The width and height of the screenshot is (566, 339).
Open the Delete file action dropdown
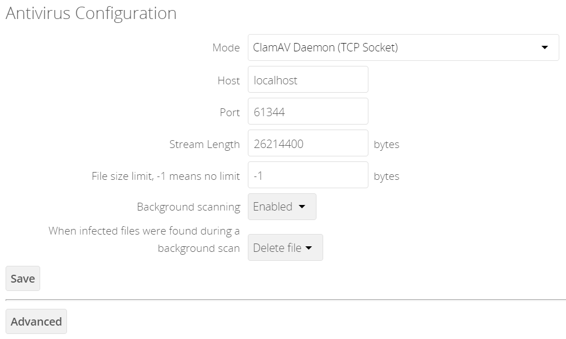(285, 247)
